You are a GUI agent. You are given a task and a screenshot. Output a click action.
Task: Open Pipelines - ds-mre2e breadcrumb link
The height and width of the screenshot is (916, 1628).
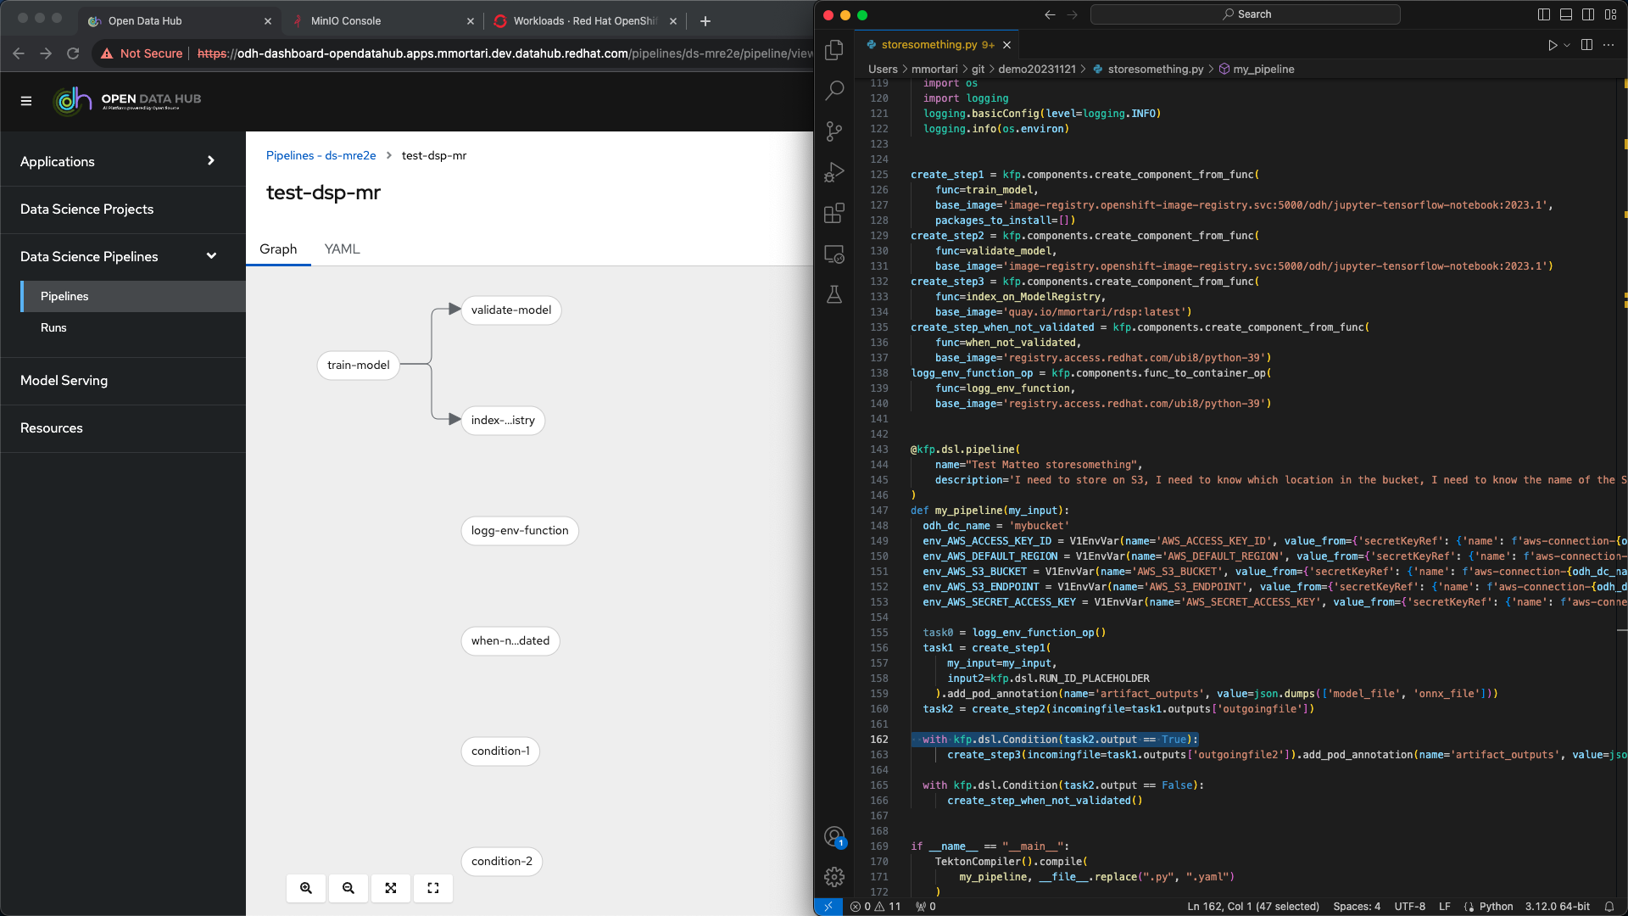(x=321, y=155)
